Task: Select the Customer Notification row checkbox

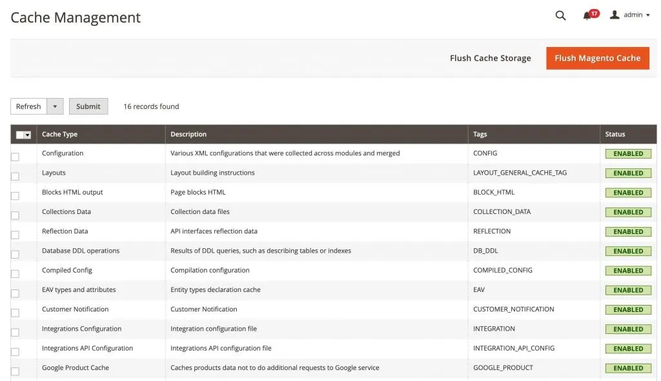Action: pos(15,312)
